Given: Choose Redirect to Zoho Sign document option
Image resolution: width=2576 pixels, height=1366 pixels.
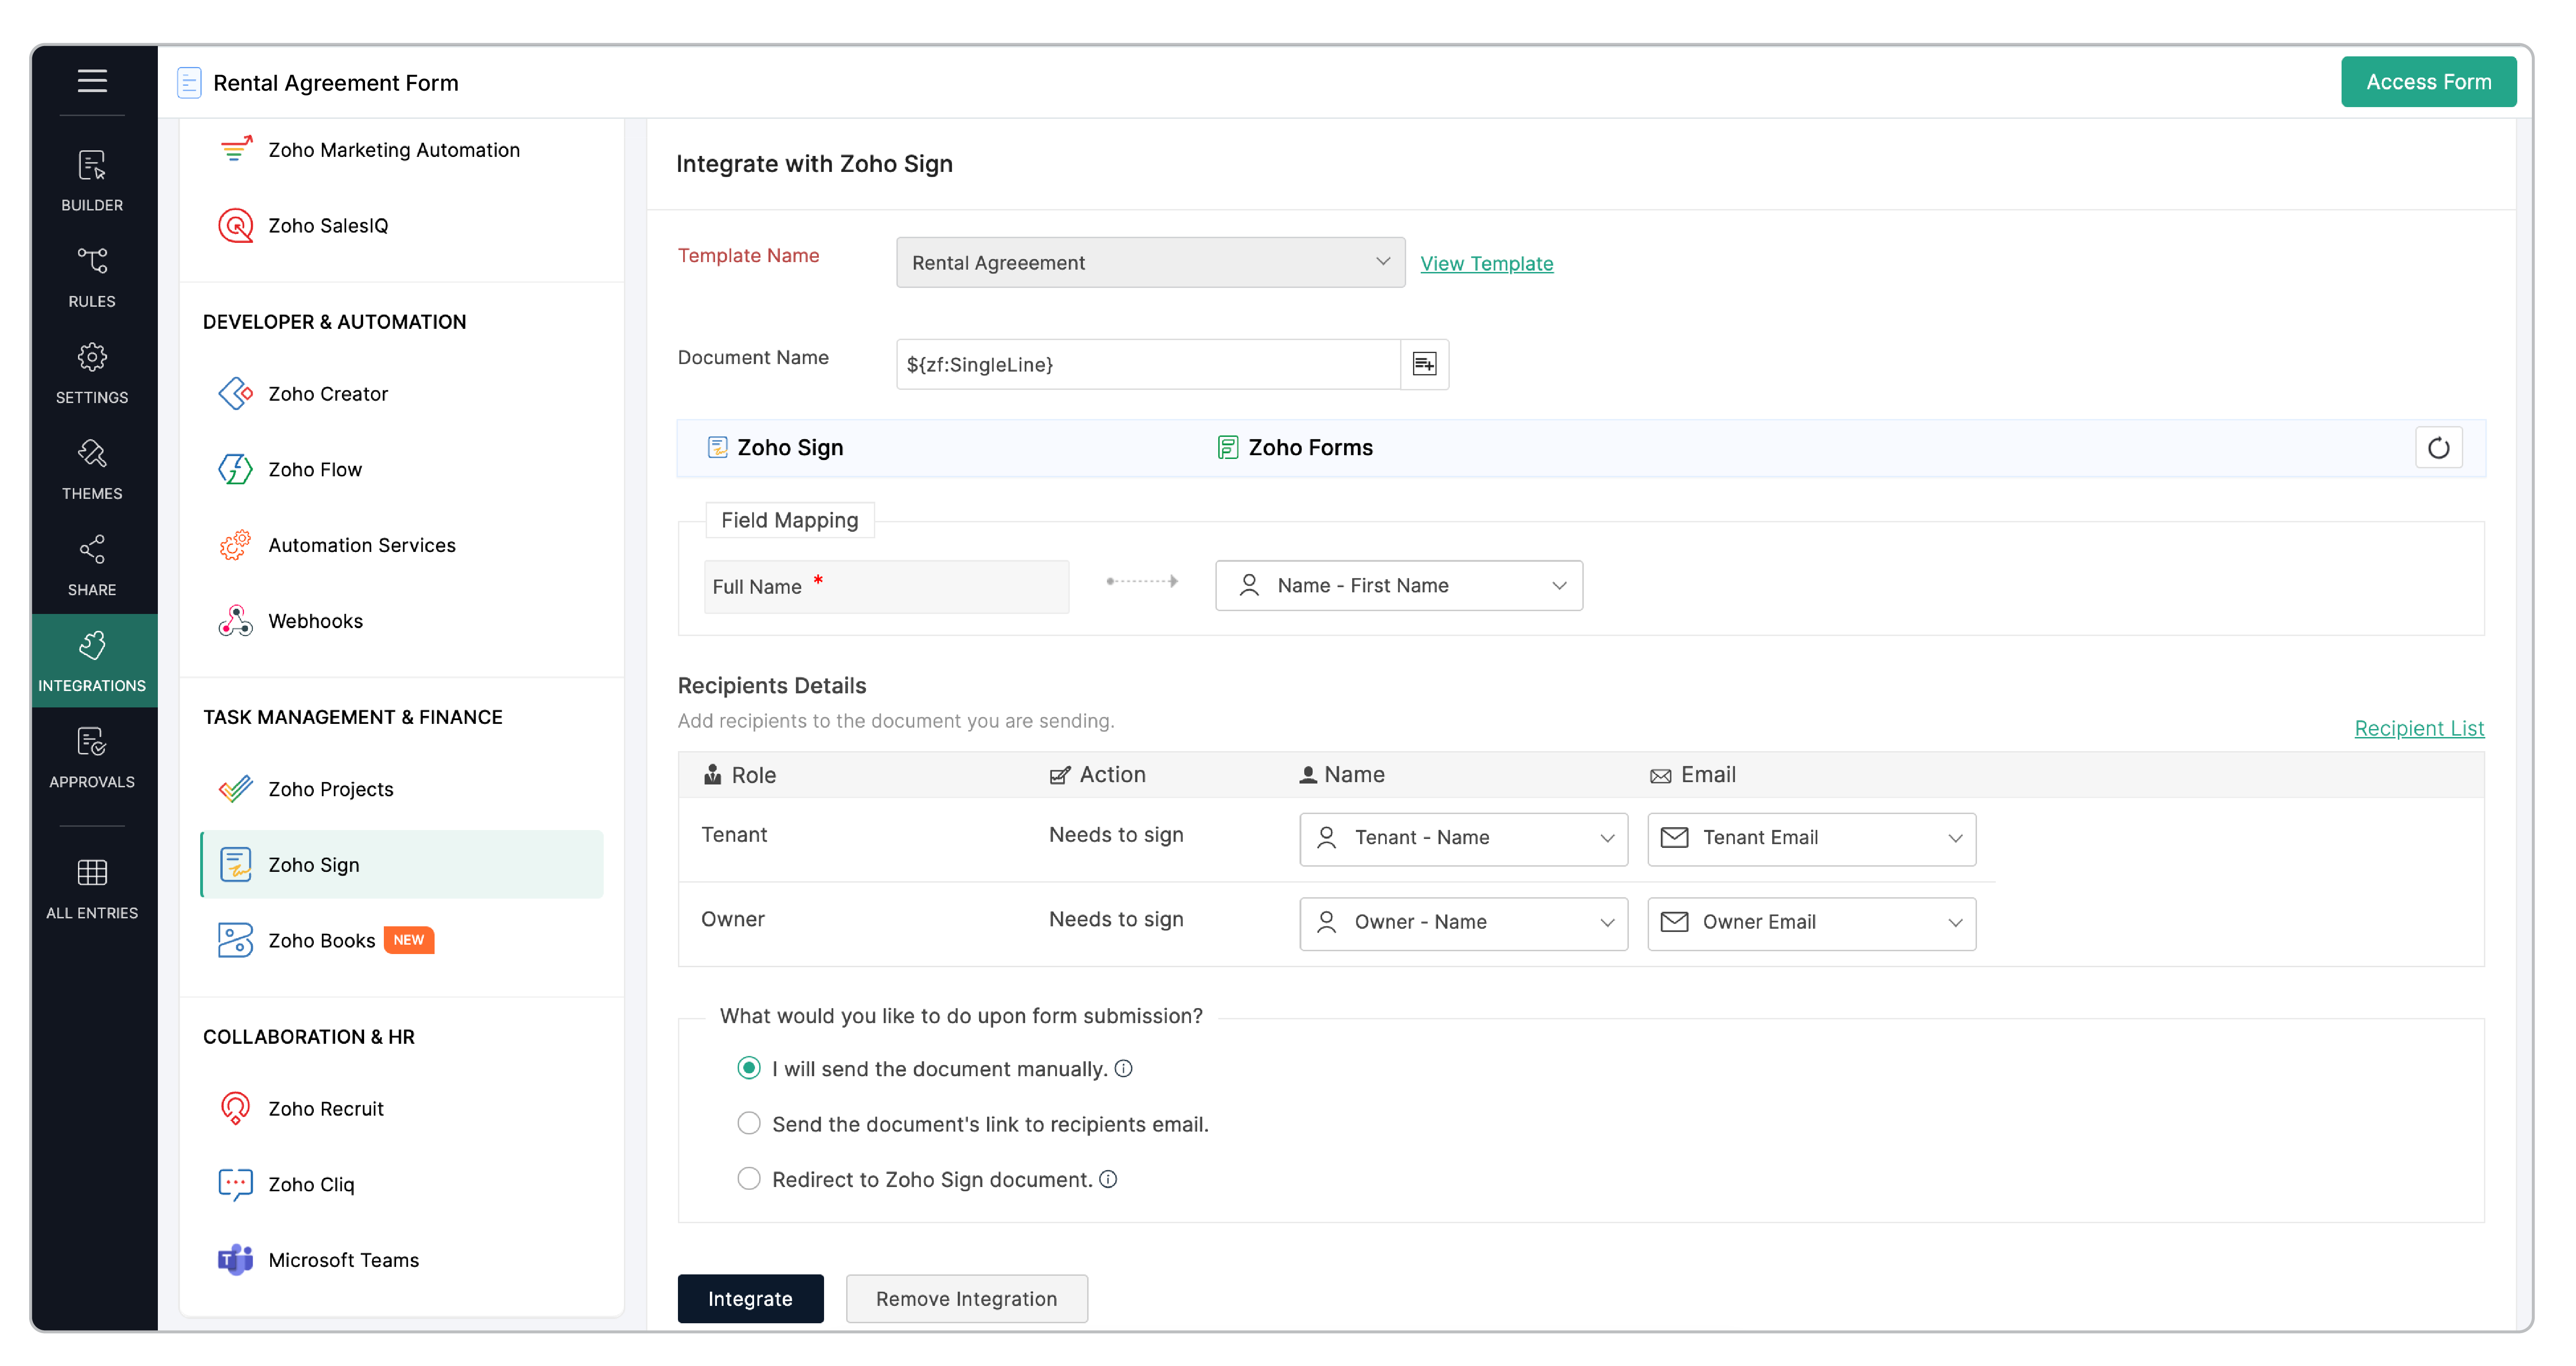Looking at the screenshot, I should click(x=748, y=1179).
